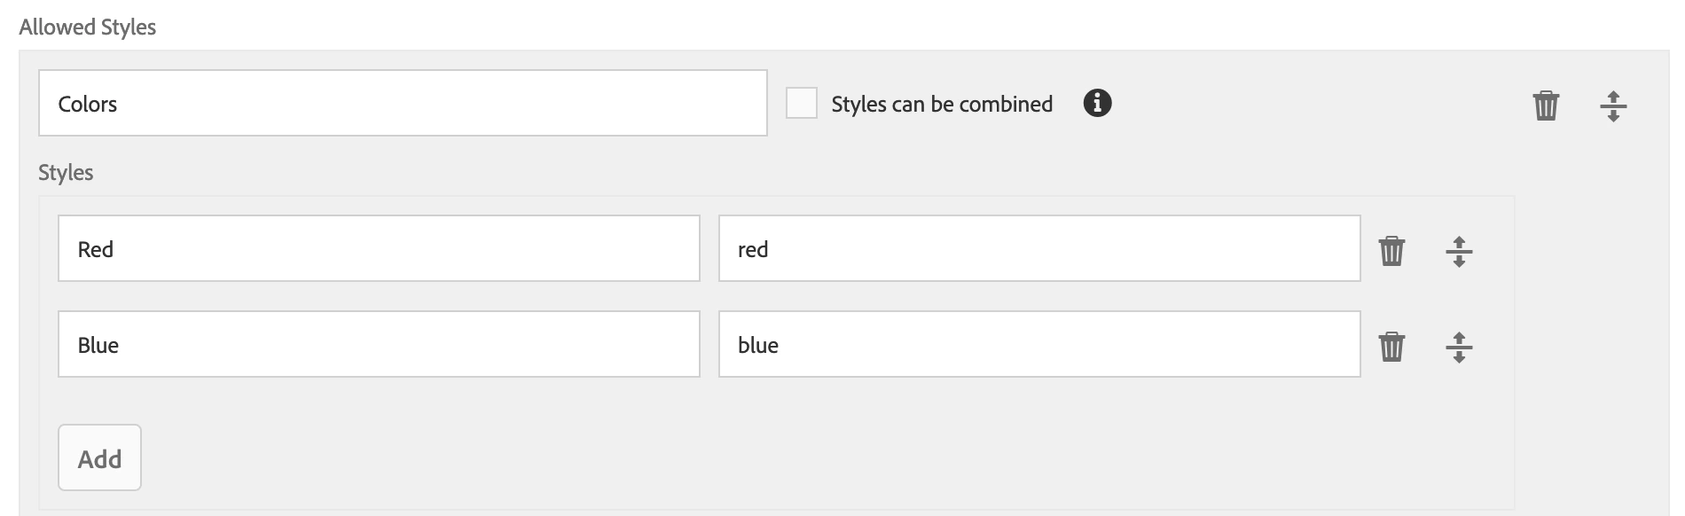Click the empty space right of the Add button
Viewport: 1685px width, 516px height.
coord(709,457)
